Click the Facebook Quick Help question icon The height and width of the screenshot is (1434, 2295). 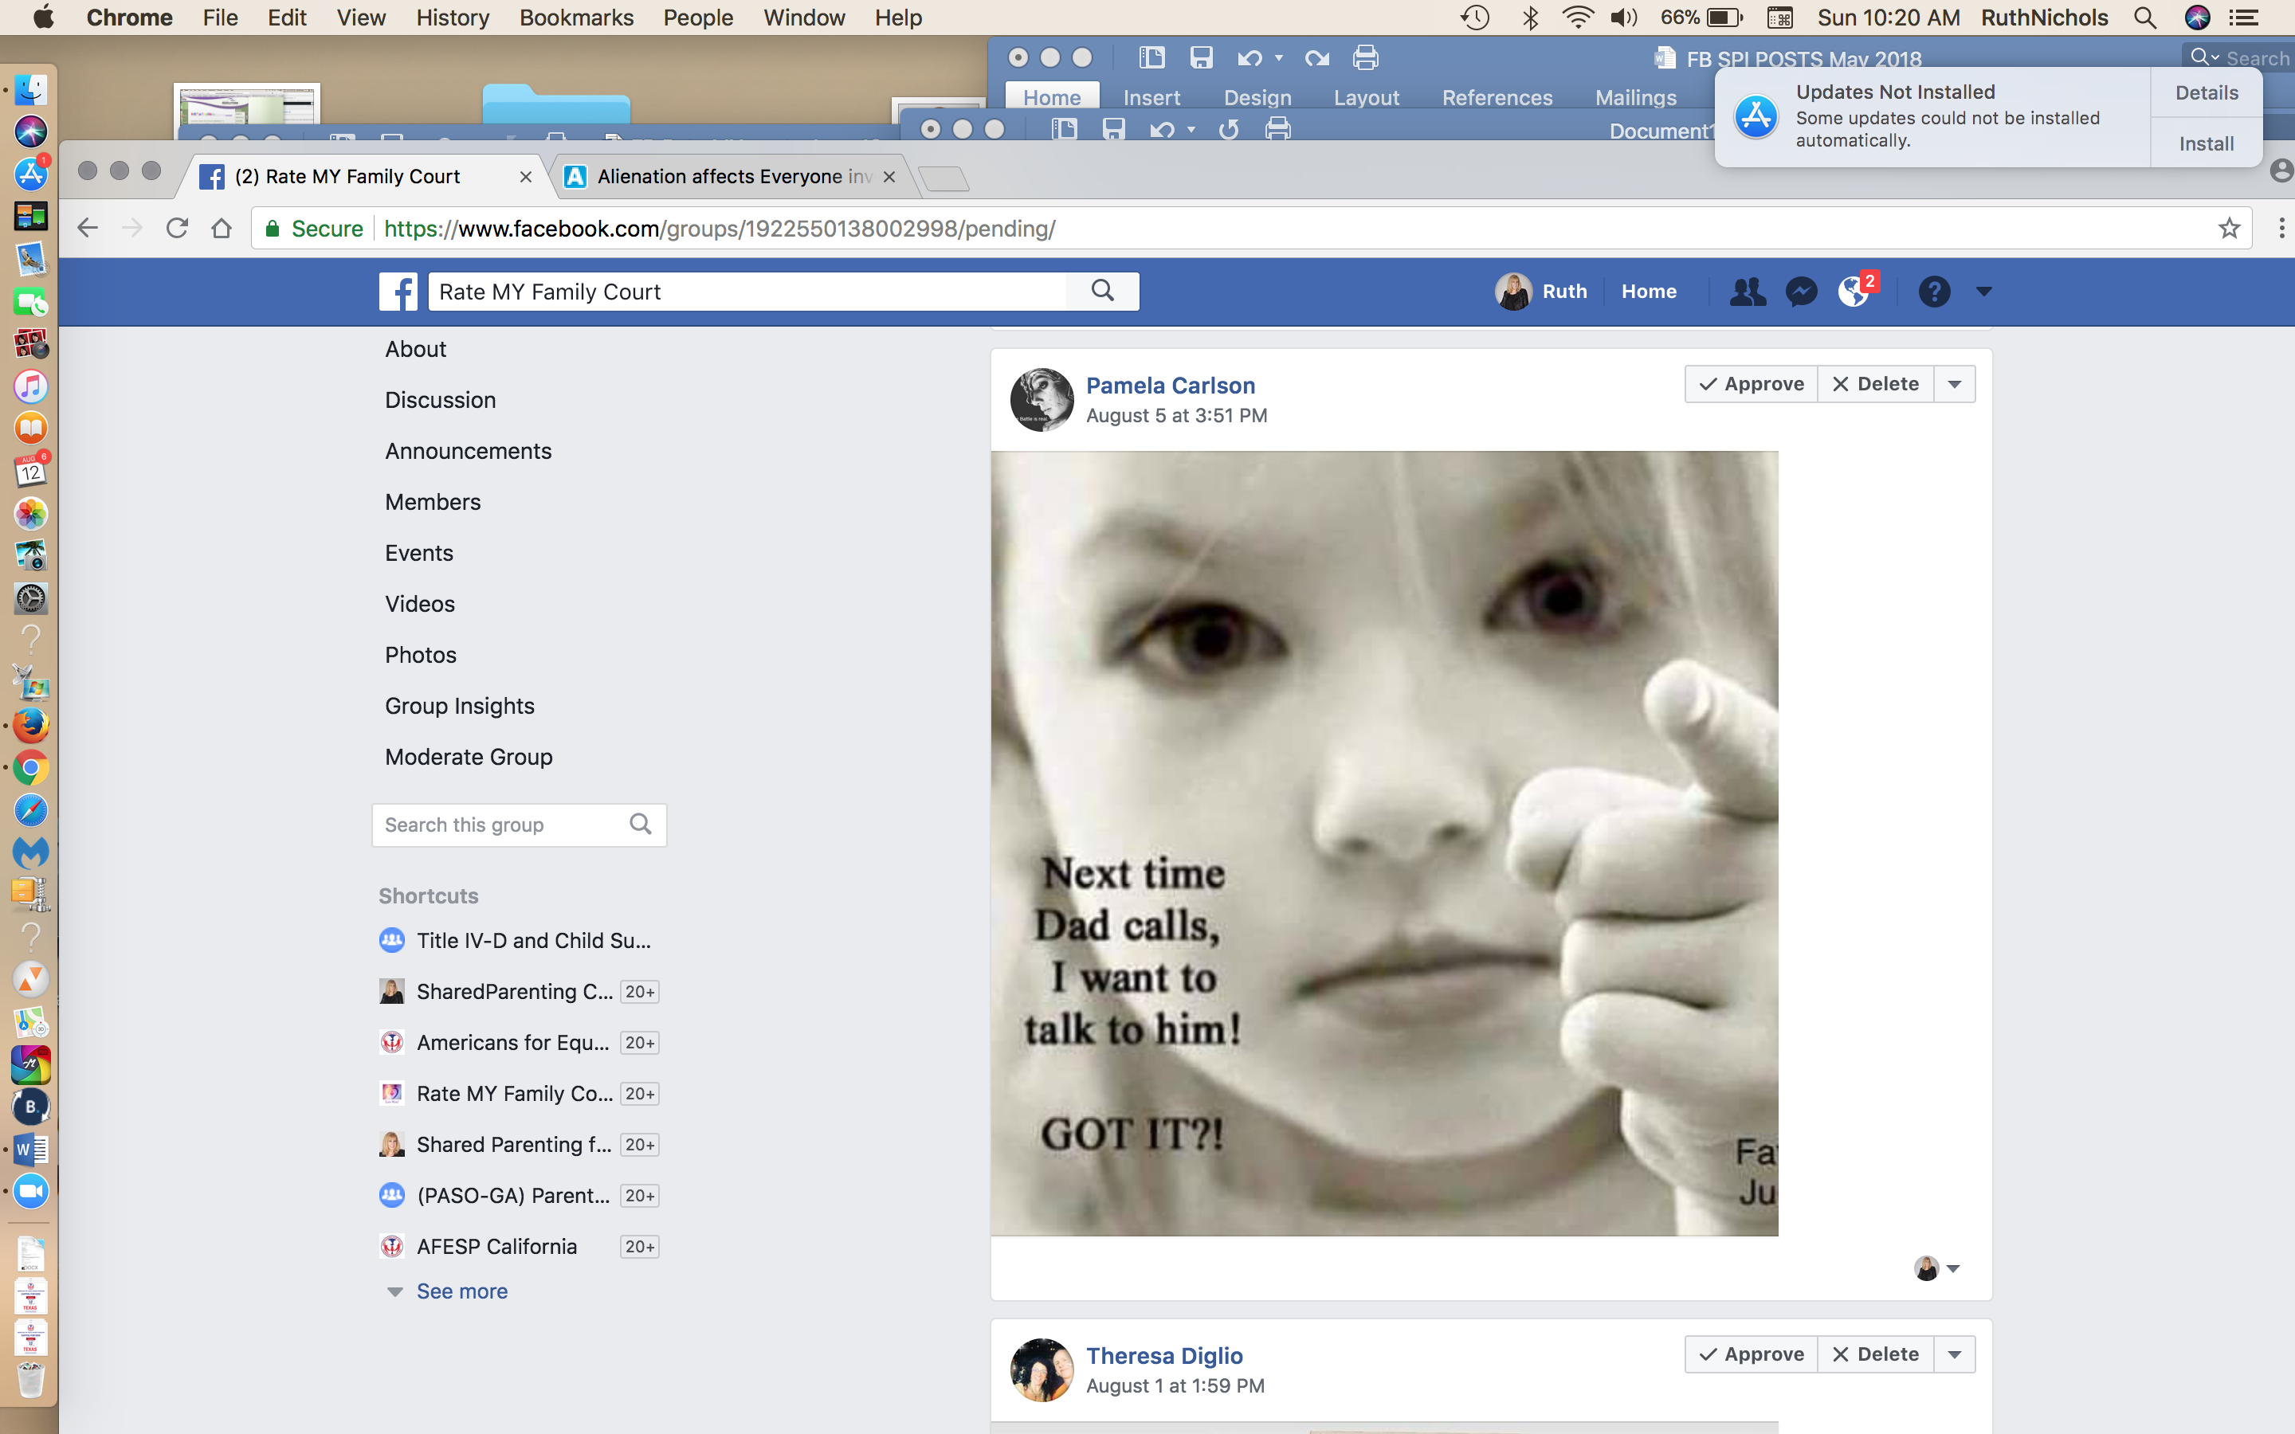click(x=1934, y=291)
